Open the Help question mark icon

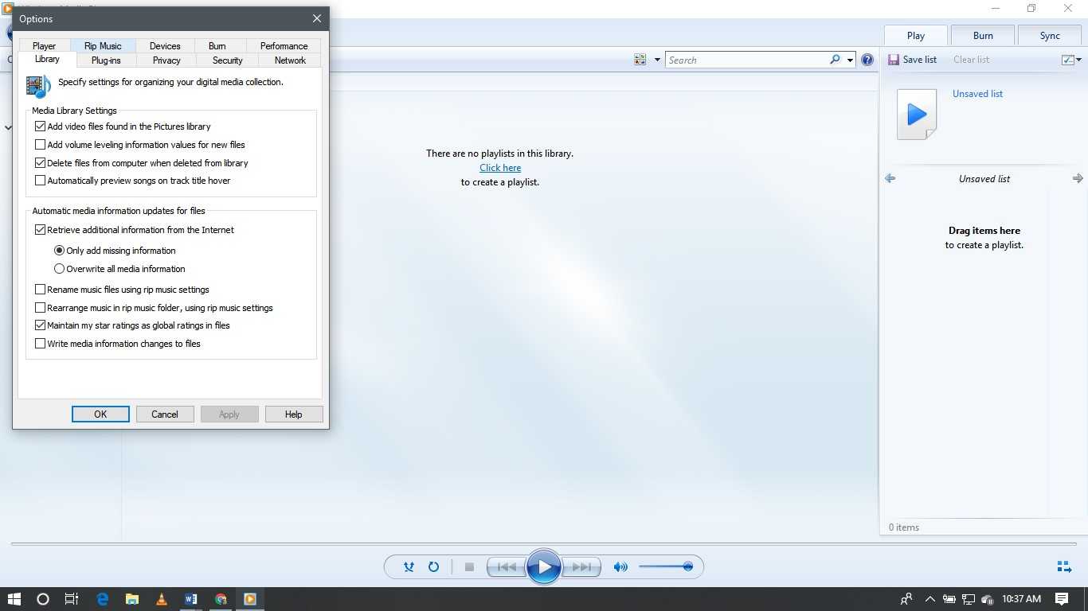coord(867,60)
